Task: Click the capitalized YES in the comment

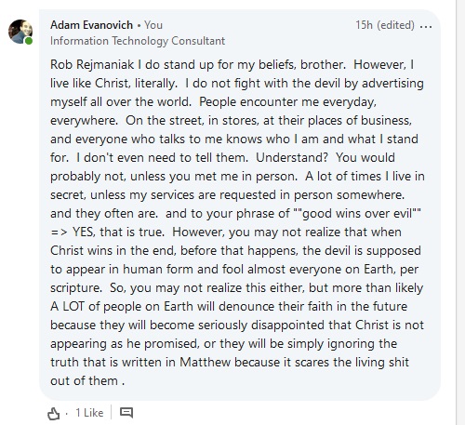Action: pyautogui.click(x=84, y=232)
